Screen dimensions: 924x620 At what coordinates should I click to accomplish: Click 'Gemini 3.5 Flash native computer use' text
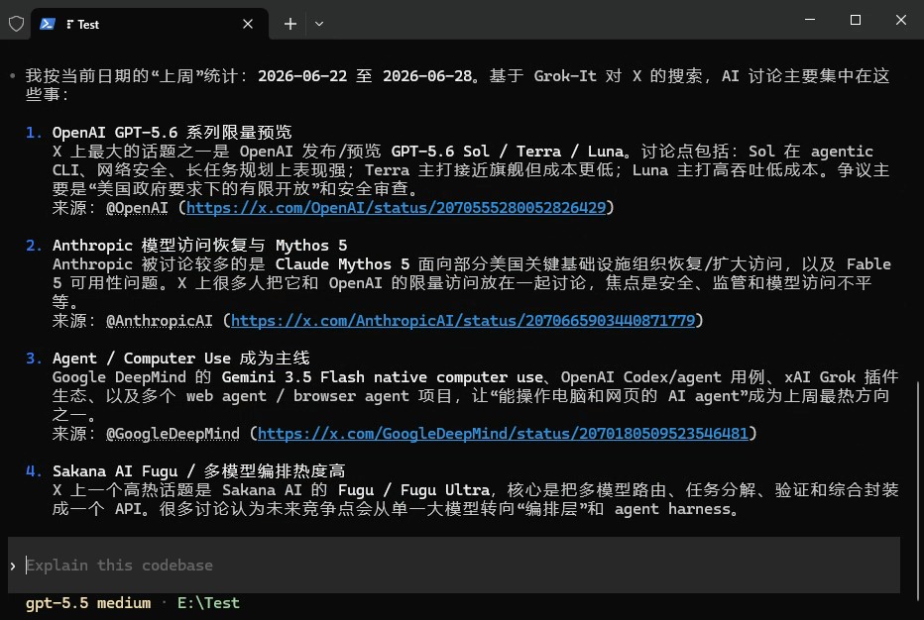coord(383,377)
